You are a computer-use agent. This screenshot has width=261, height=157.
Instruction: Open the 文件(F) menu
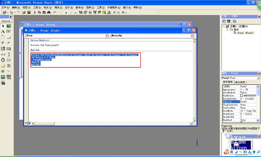coord(5,7)
